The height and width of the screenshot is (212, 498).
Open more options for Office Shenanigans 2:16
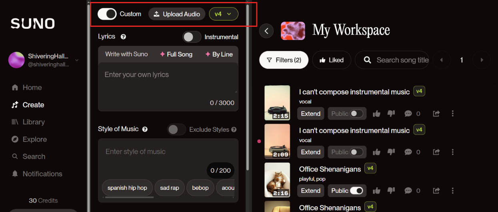click(453, 191)
